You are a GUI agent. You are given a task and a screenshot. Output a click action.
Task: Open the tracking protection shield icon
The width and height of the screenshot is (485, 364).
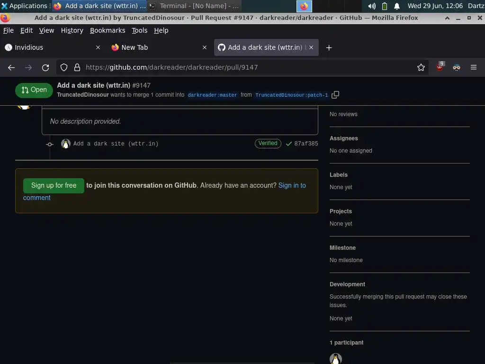pyautogui.click(x=64, y=67)
